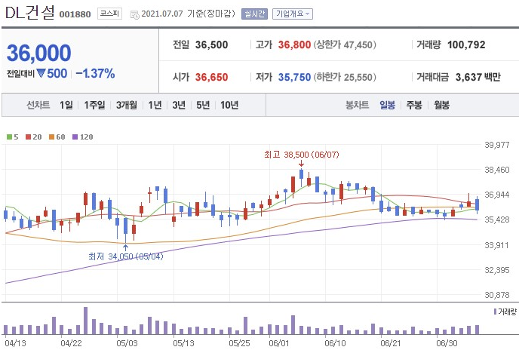Click the 32,395 y-axis price label
This screenshot has height=350, width=519.
tap(497, 270)
